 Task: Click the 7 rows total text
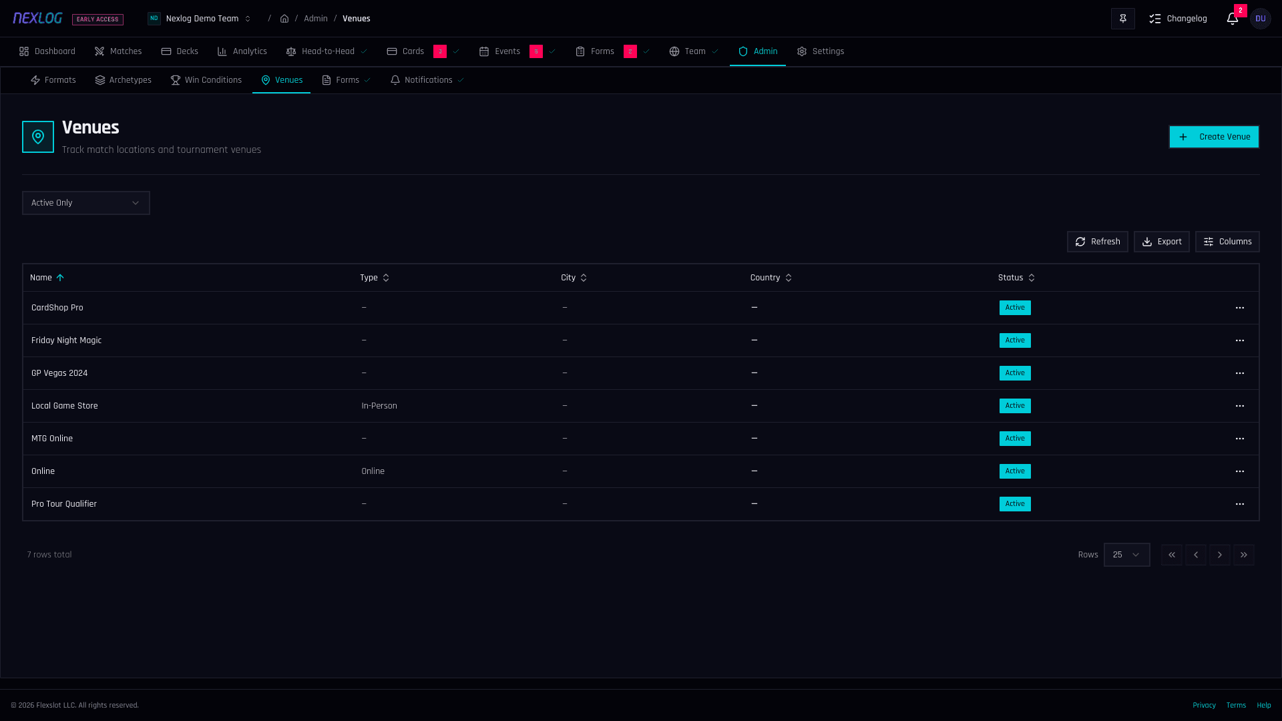(x=49, y=555)
